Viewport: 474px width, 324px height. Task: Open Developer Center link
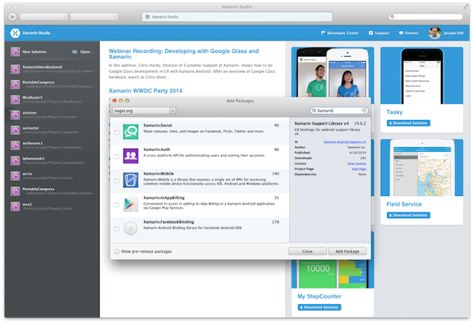pos(340,33)
